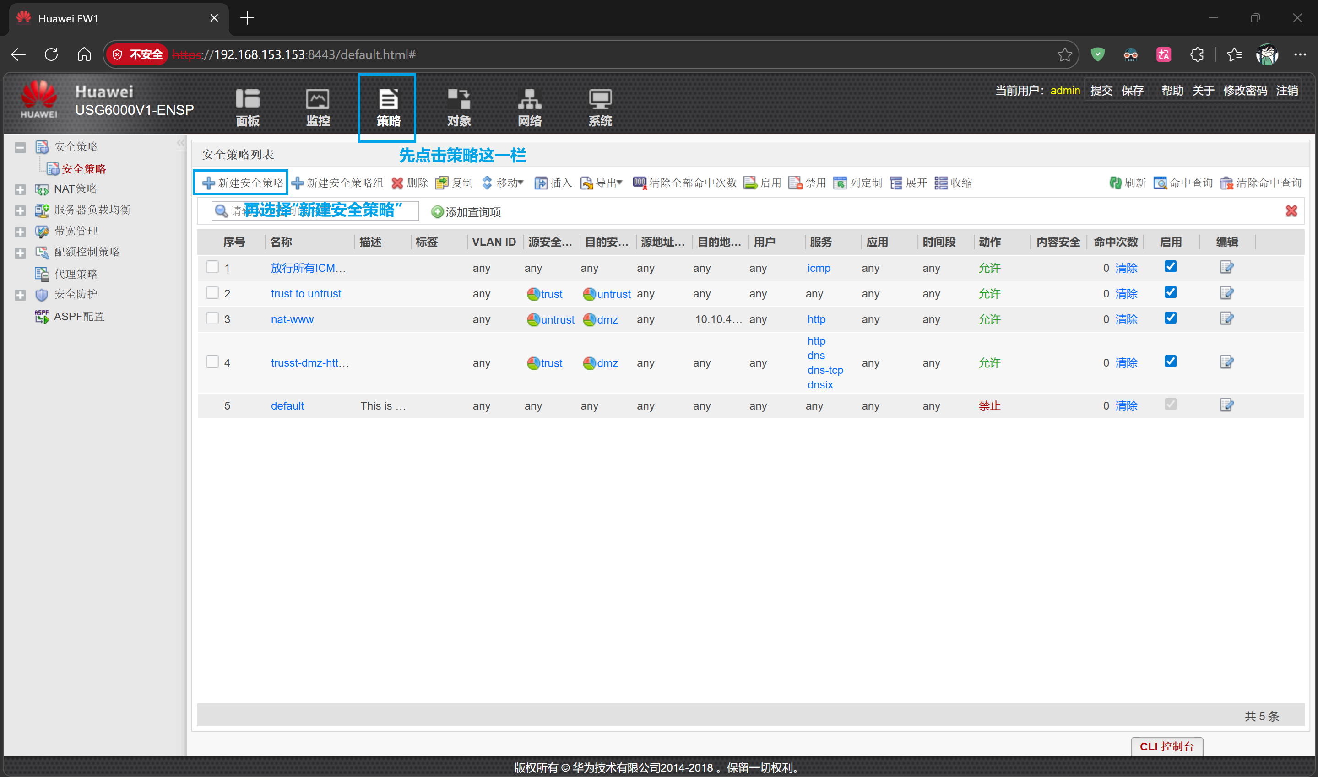Image resolution: width=1318 pixels, height=777 pixels.
Task: Click the refresh (刷新) icon
Action: (1115, 183)
